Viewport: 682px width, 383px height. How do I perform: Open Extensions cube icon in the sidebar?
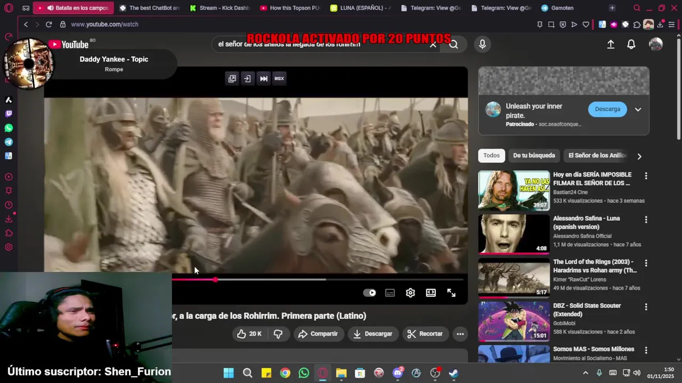pos(9,233)
